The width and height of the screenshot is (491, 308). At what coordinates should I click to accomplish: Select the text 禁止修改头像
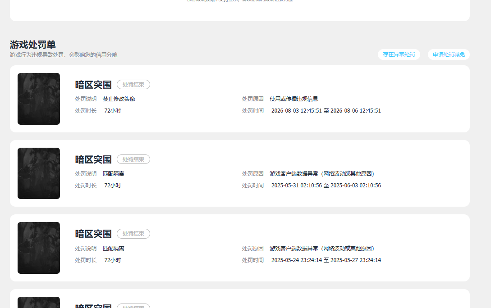[119, 99]
